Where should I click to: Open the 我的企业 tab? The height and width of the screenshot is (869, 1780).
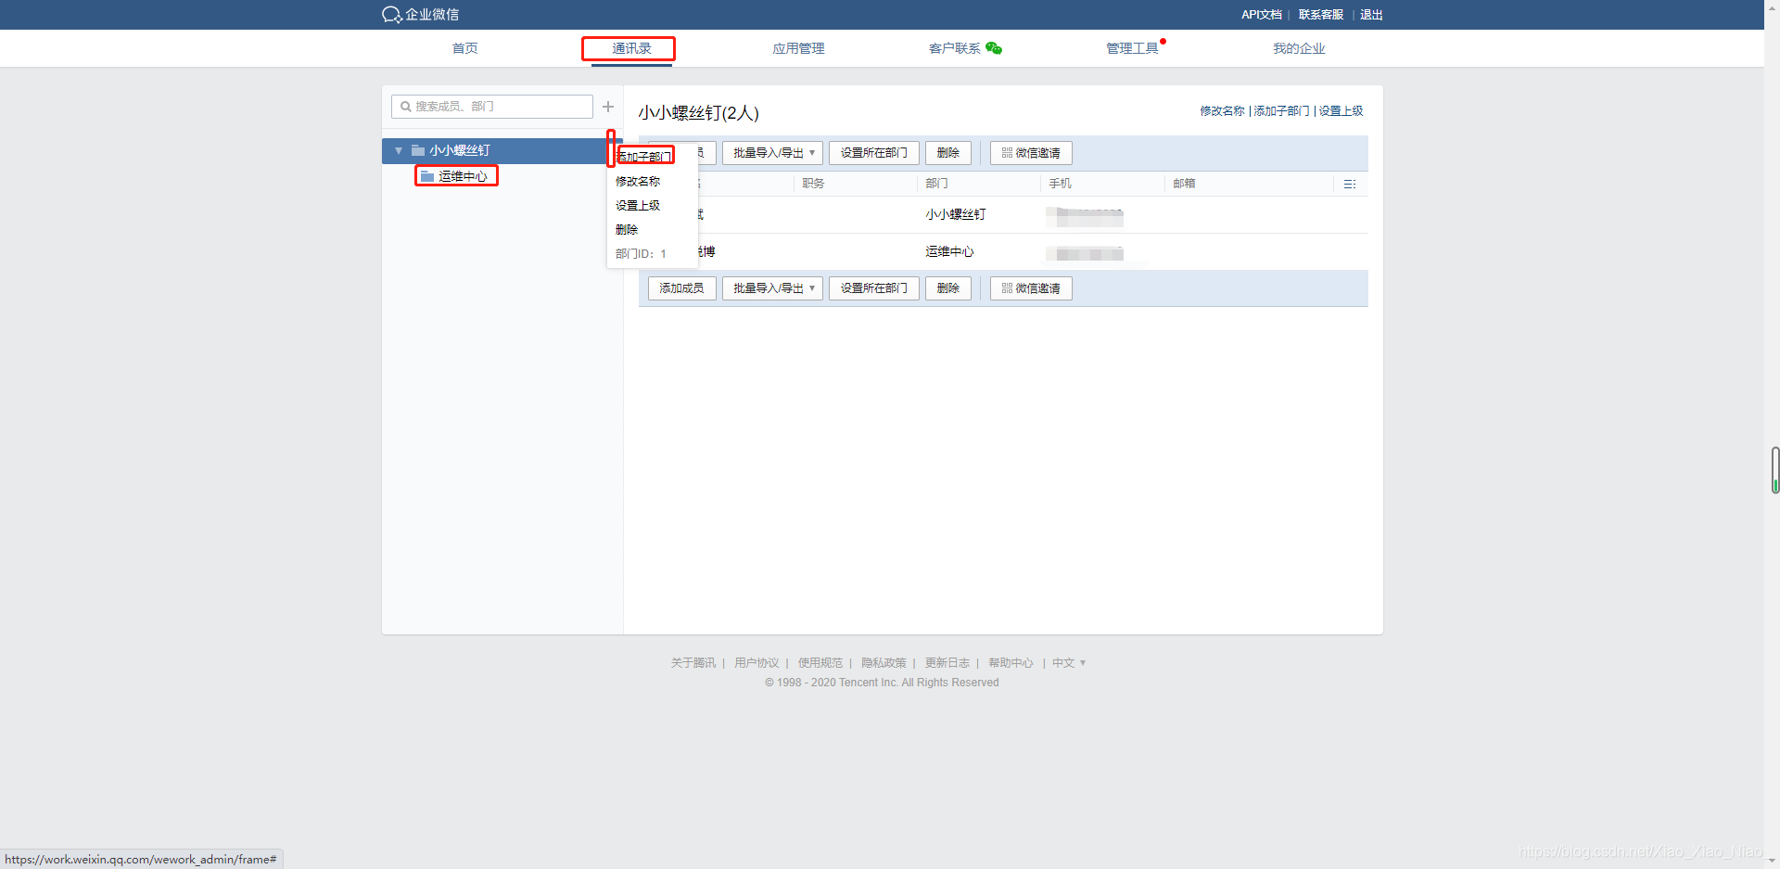tap(1299, 48)
